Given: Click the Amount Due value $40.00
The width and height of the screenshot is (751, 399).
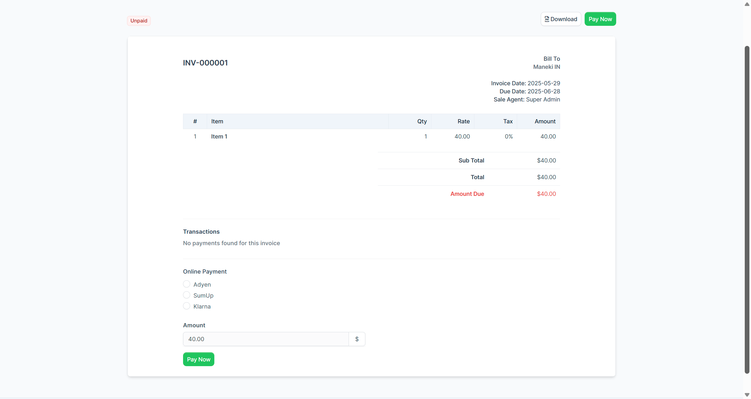Looking at the screenshot, I should click(546, 194).
